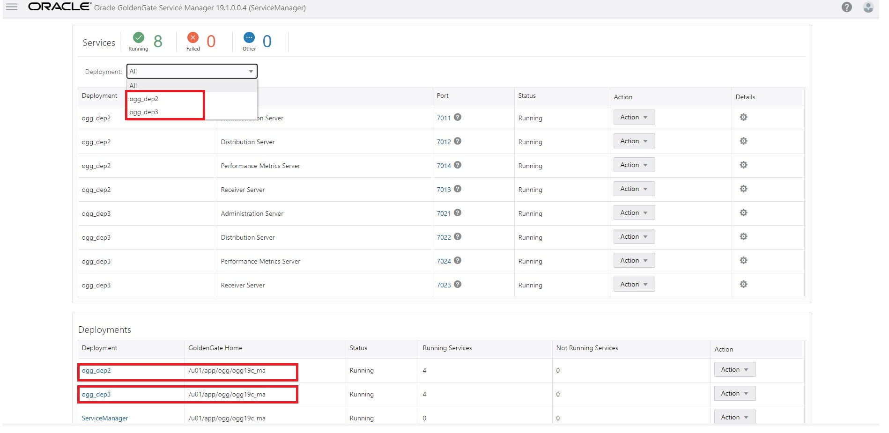Click Receiver Server text for port 7023
Screen dimensions: 889x433
[x=243, y=285]
